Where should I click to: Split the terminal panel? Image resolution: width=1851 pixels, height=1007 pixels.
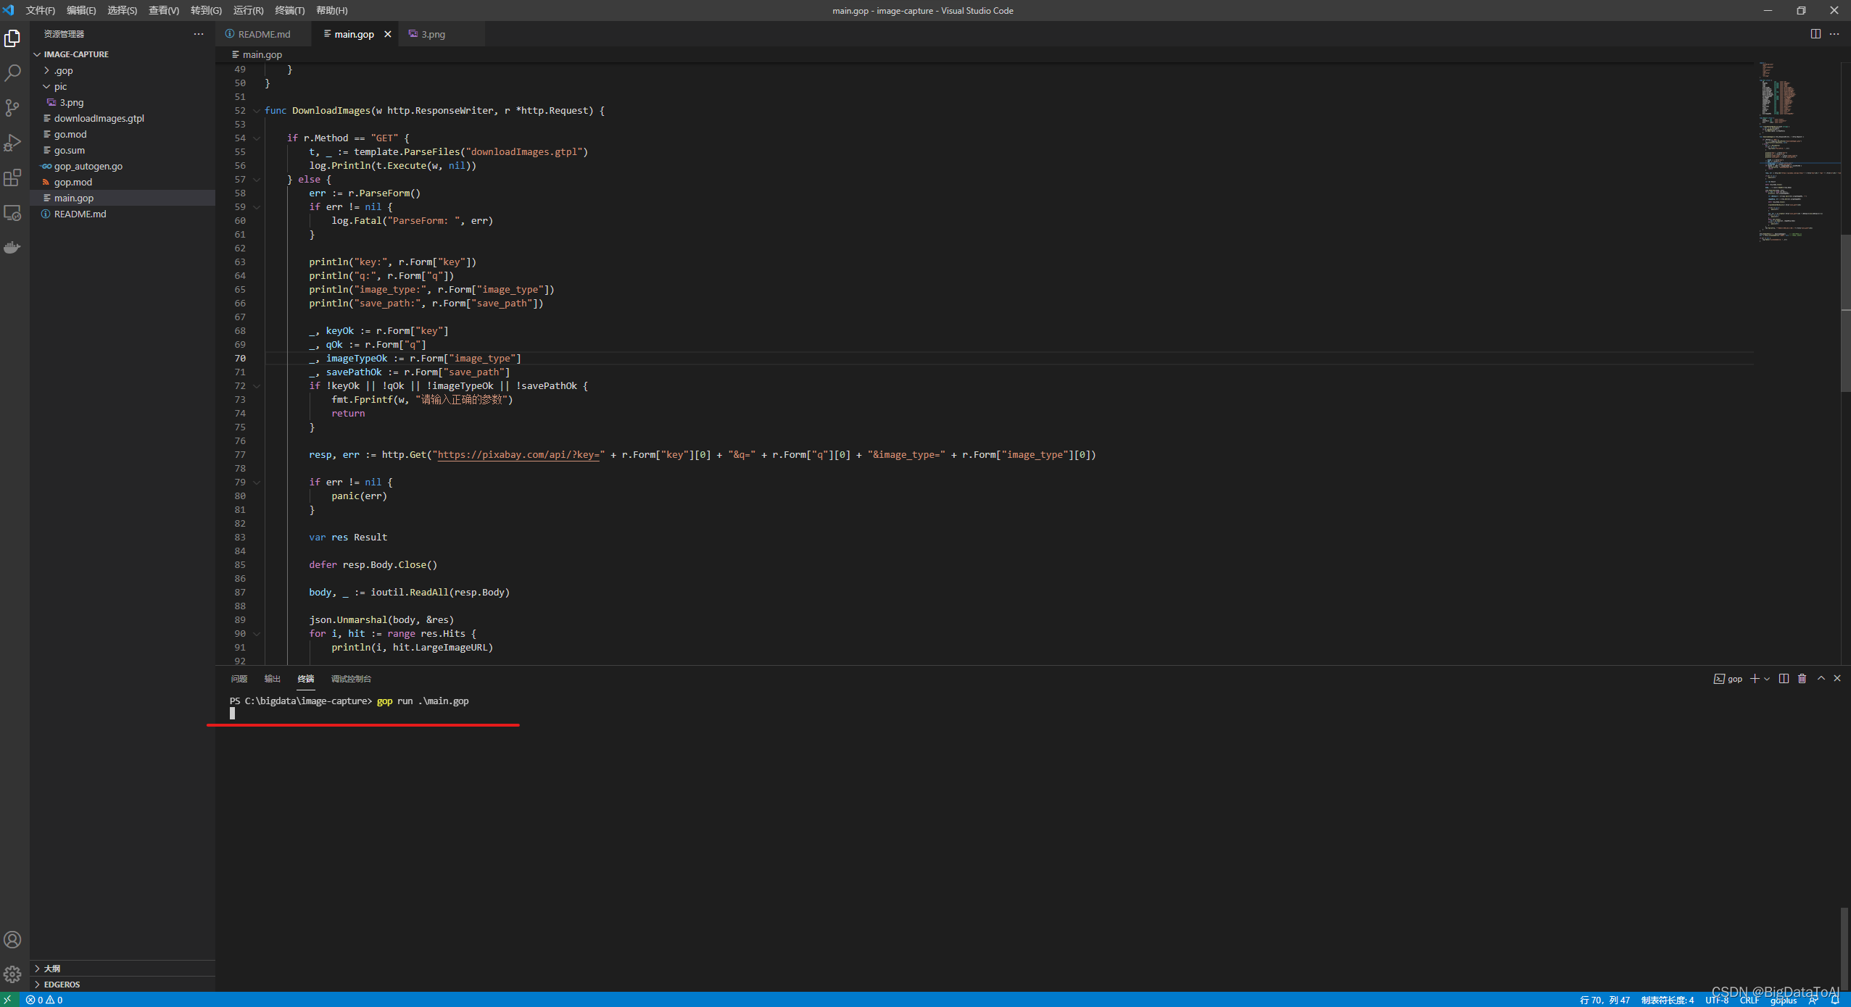1784,679
